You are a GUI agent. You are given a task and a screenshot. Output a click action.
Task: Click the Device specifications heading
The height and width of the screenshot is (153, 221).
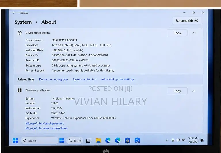coord(38,33)
